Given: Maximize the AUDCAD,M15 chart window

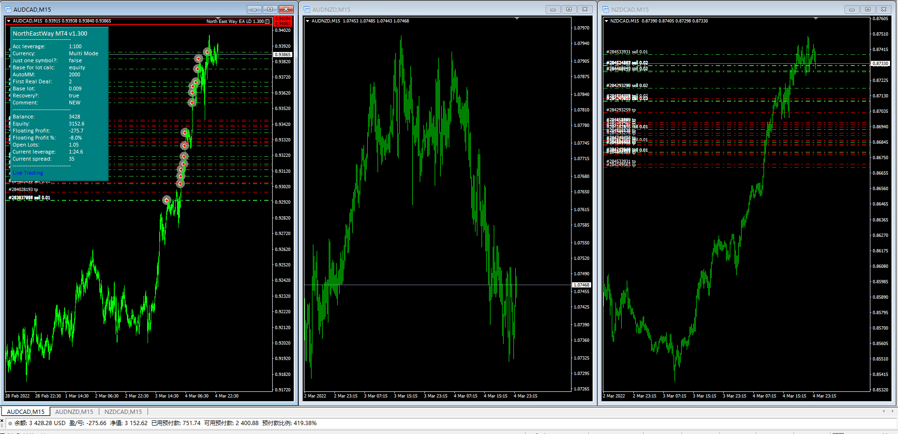Looking at the screenshot, I should pyautogui.click(x=270, y=9).
